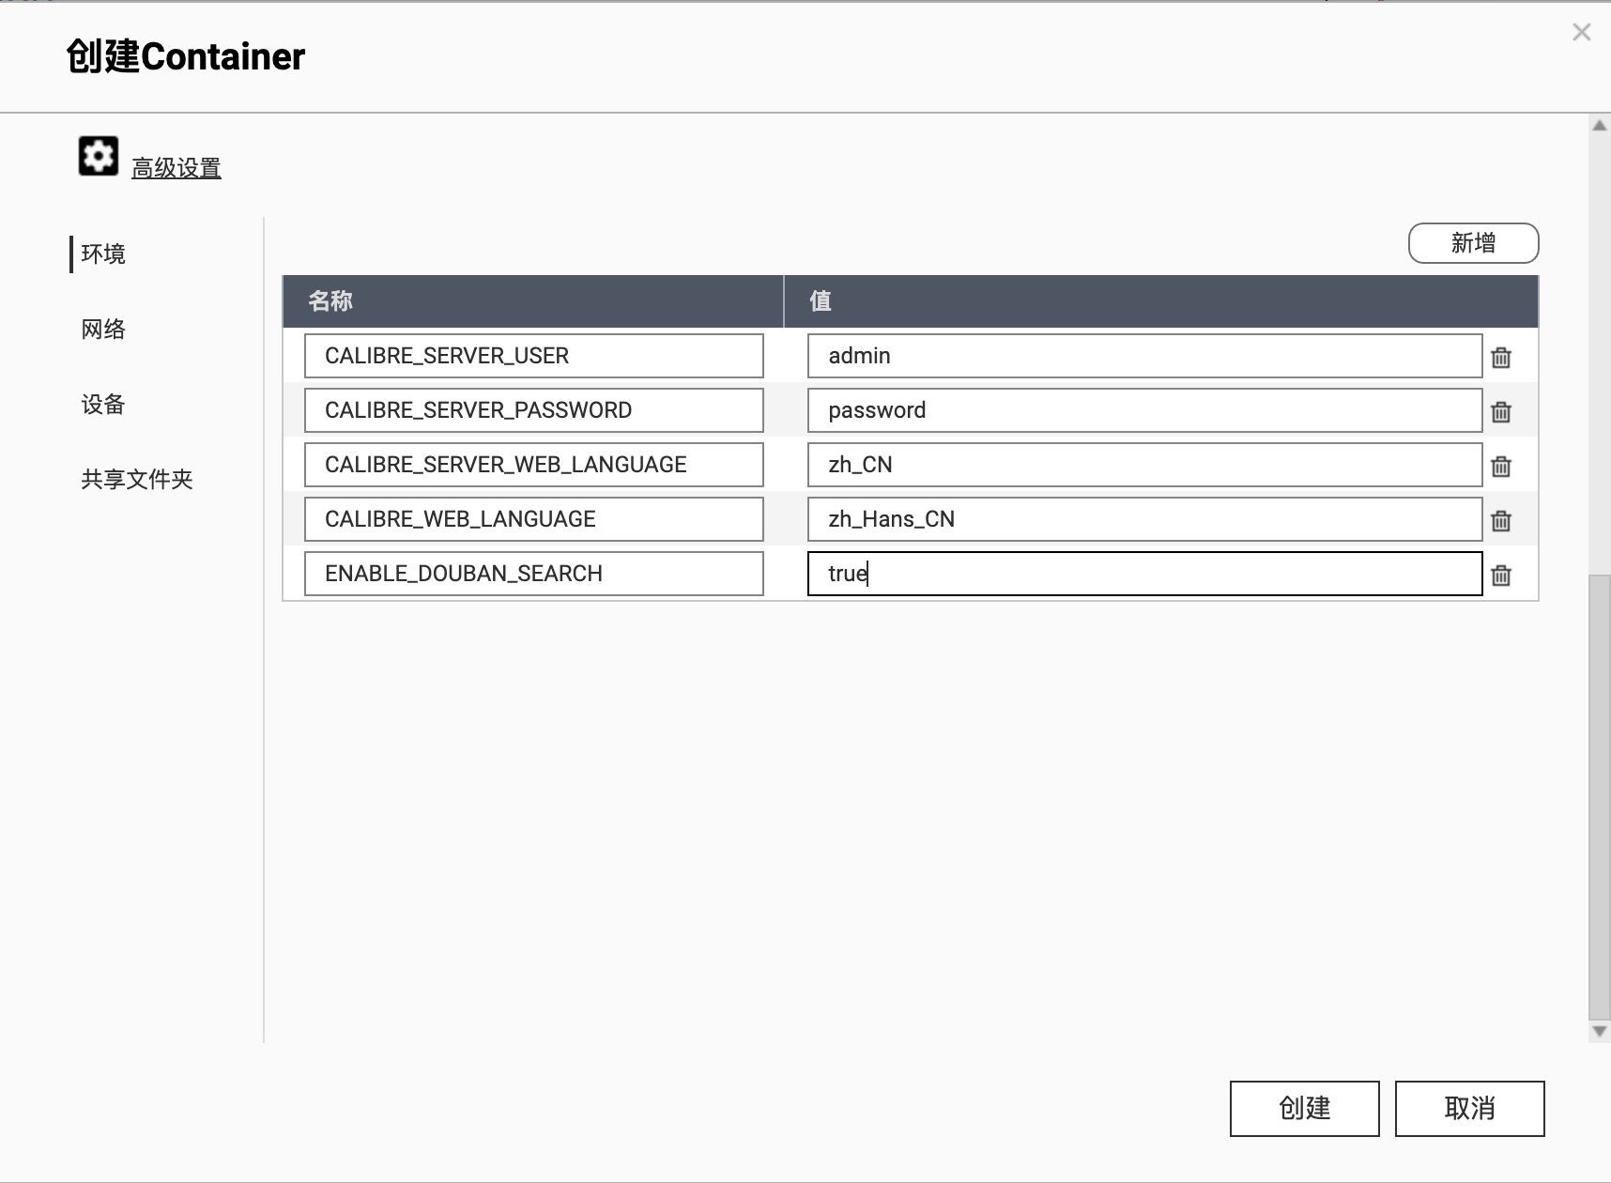Confirm with the 创建 button
Screen dimensions: 1611x1183
pos(1305,1109)
